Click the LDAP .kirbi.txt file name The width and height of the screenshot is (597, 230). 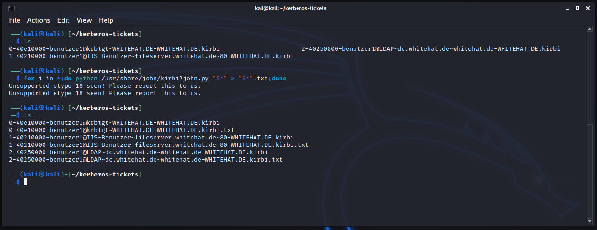145,160
